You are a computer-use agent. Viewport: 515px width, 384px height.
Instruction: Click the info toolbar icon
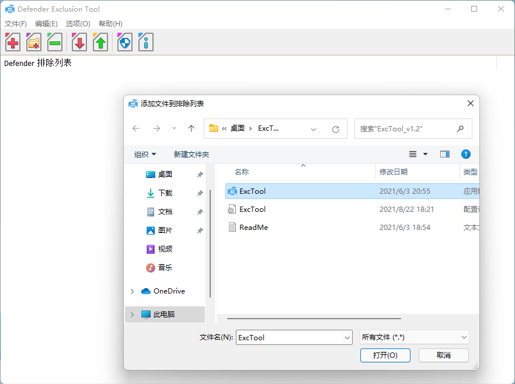146,42
